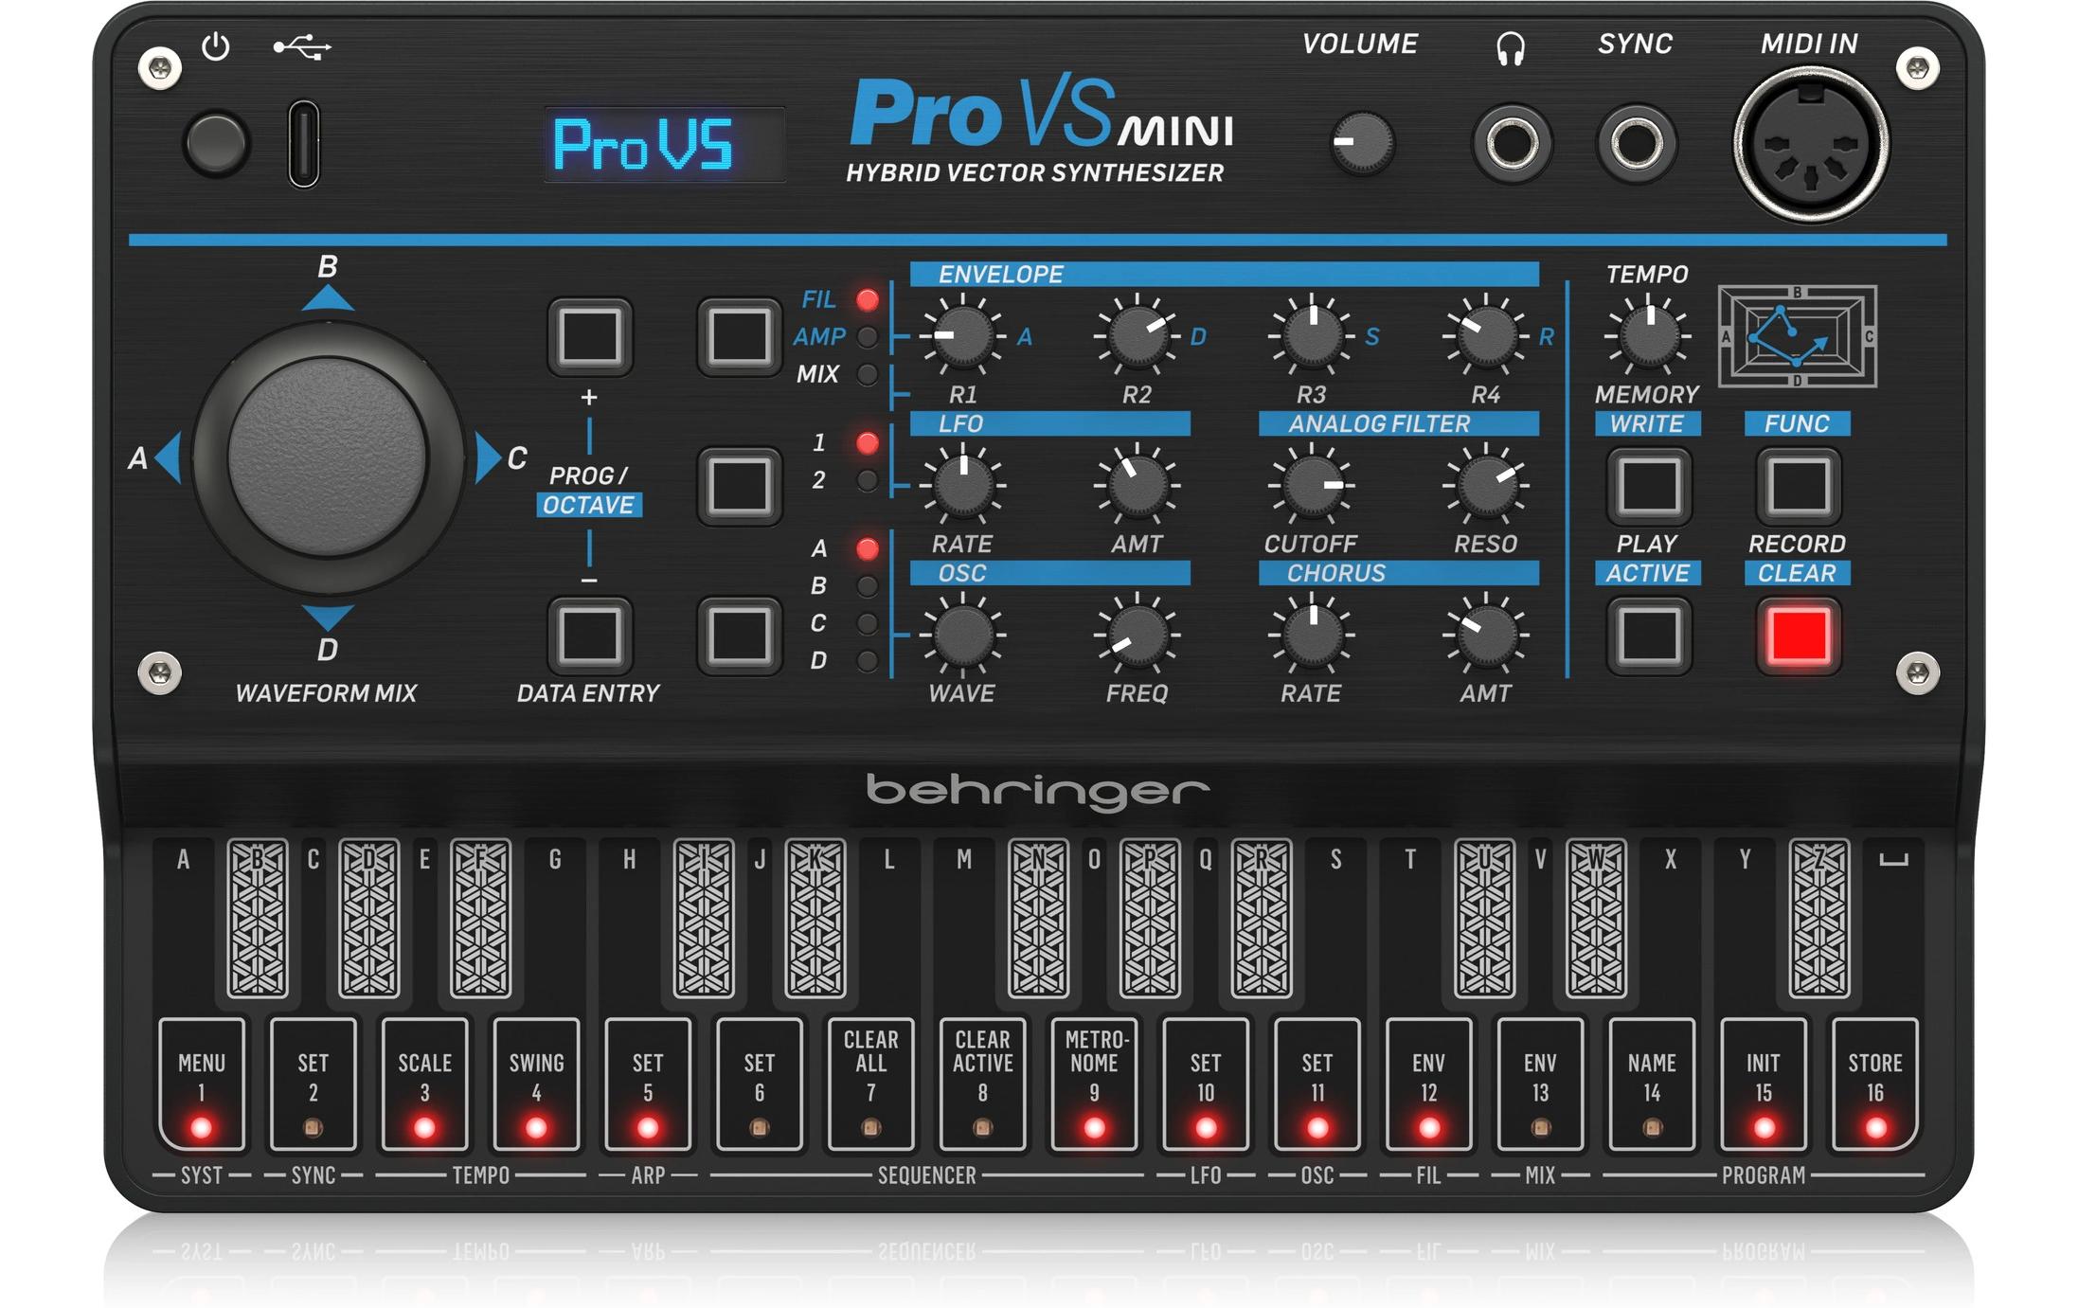Click the blue D arrow below joystick

[328, 618]
